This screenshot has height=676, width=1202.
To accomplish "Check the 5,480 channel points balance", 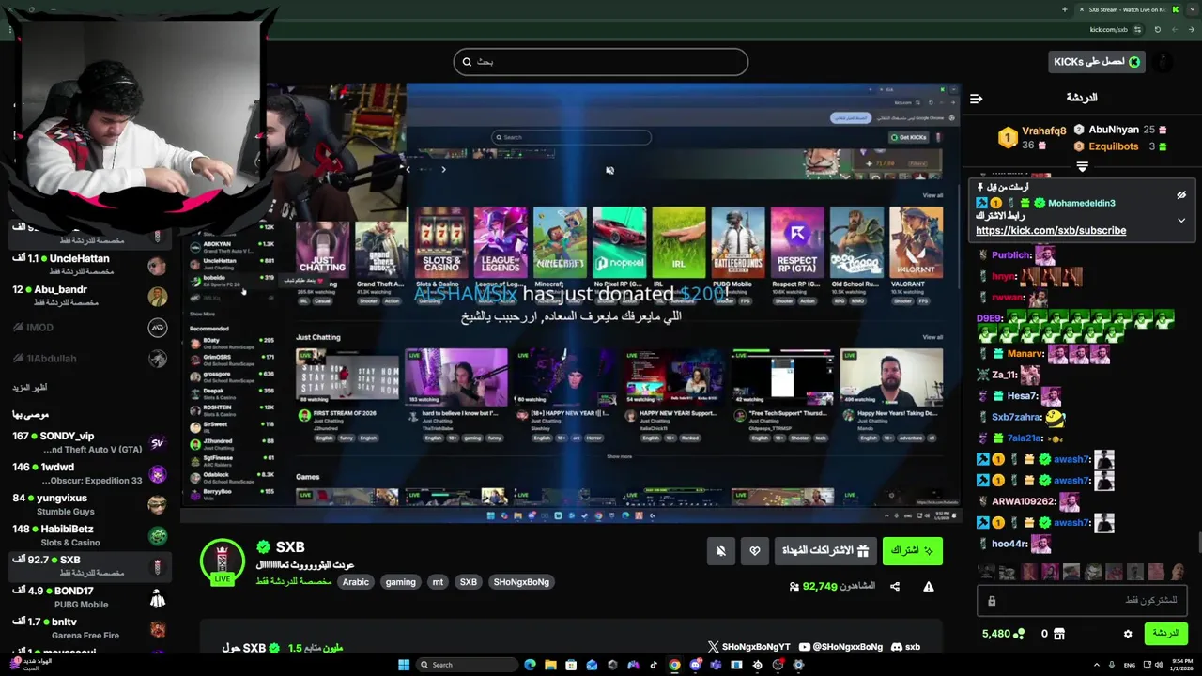I will 1003,634.
